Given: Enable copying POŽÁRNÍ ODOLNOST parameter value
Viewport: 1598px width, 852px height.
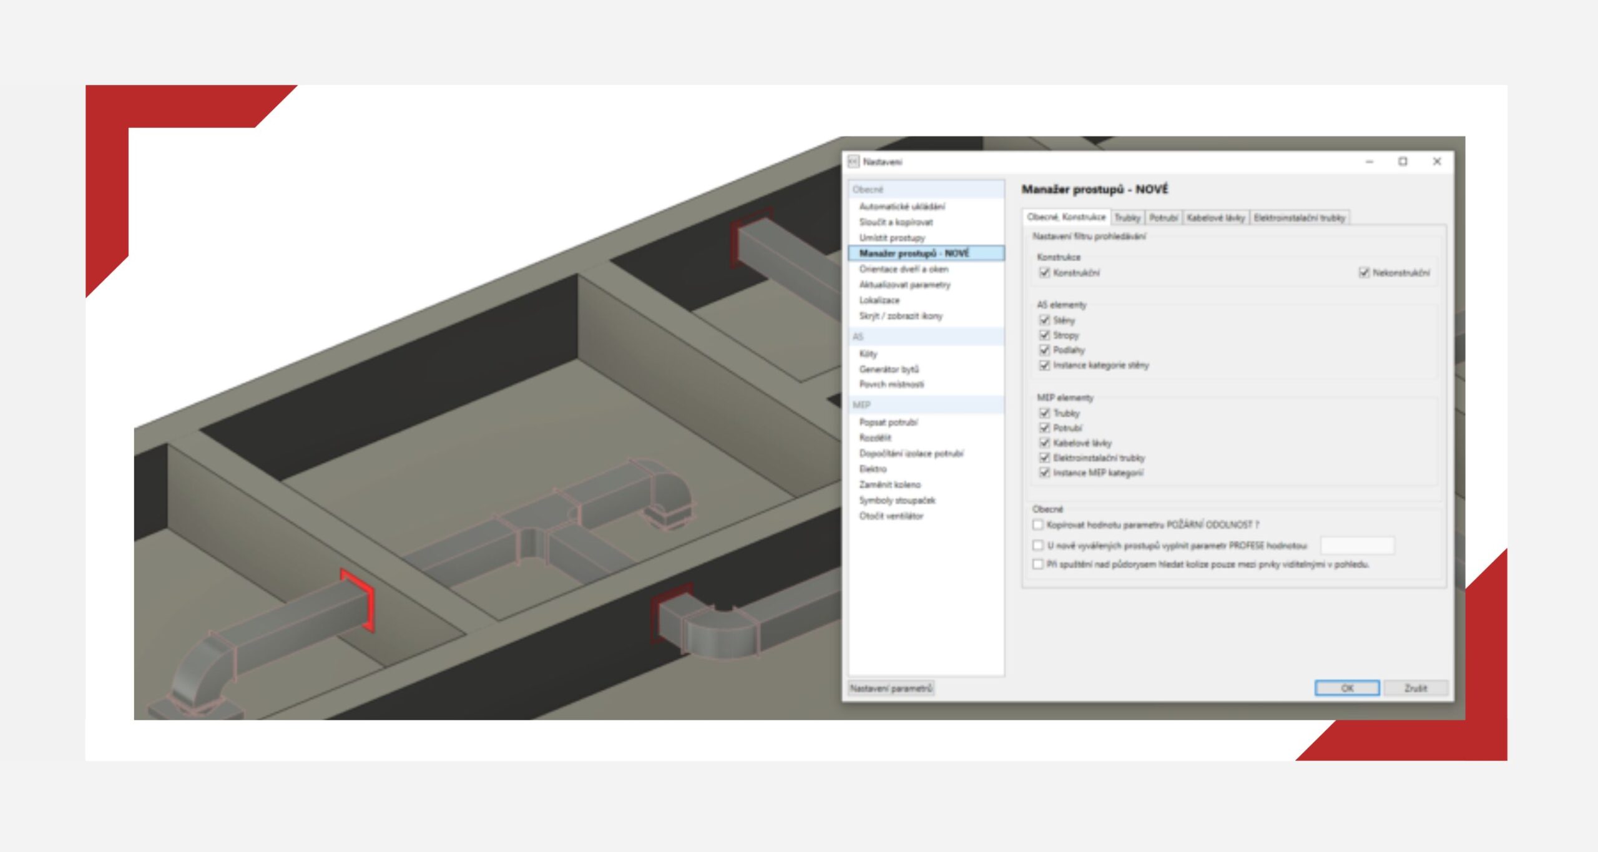Looking at the screenshot, I should (x=1037, y=525).
